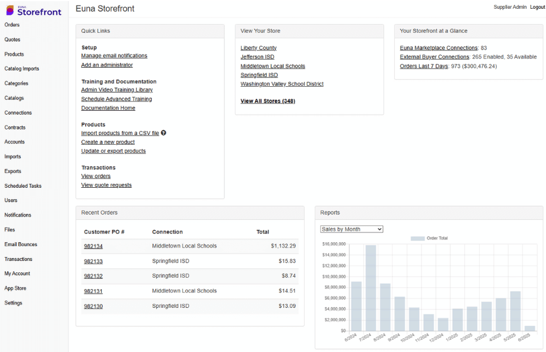Open Update or export products link
This screenshot has width=546, height=352.
pos(114,151)
